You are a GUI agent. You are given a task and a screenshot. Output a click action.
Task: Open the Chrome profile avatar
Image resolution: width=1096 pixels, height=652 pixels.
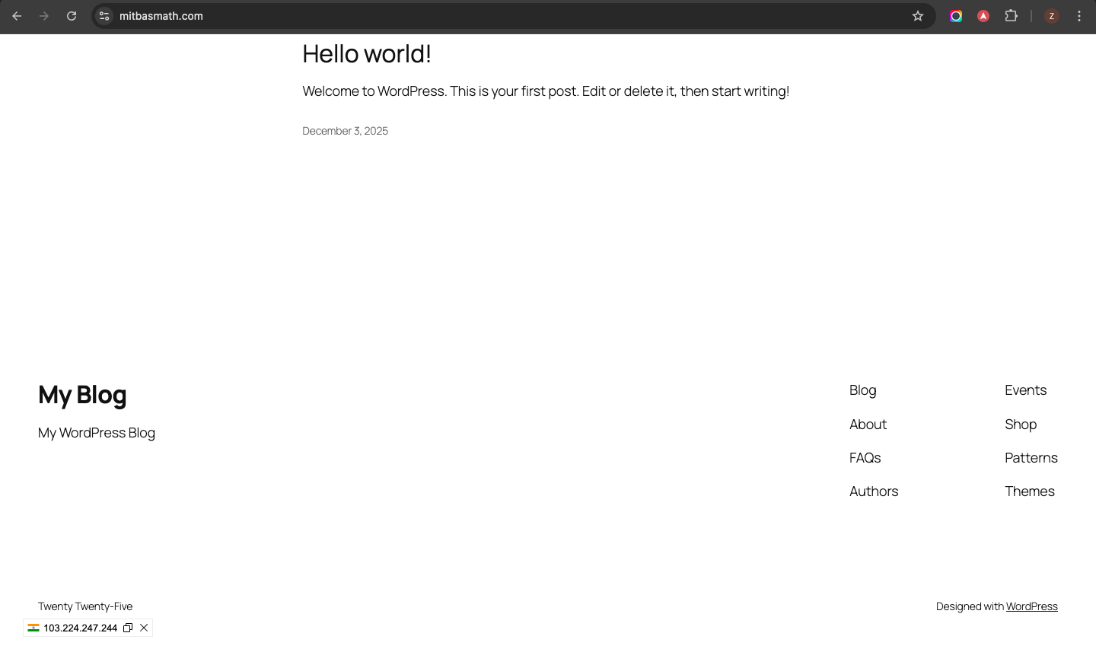(x=1052, y=16)
